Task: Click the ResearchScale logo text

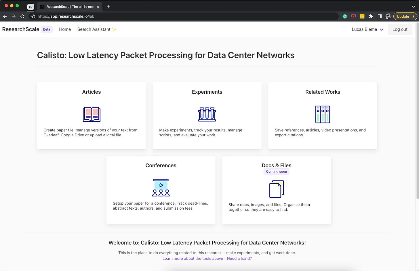Action: point(21,29)
